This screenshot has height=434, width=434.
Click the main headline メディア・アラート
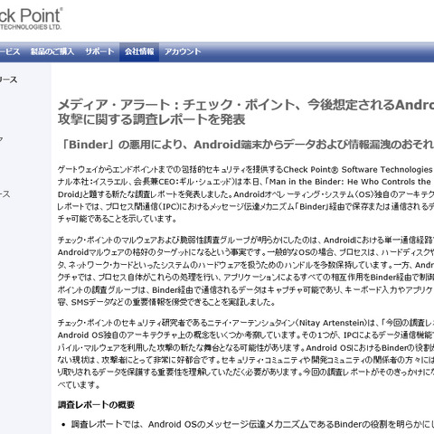point(246,112)
